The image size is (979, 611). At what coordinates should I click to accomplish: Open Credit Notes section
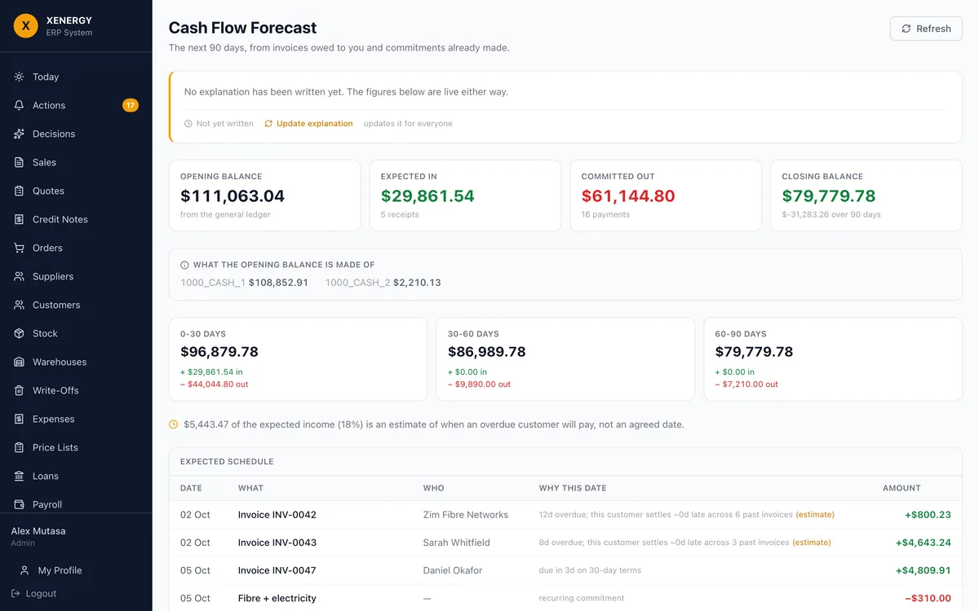tap(76, 219)
